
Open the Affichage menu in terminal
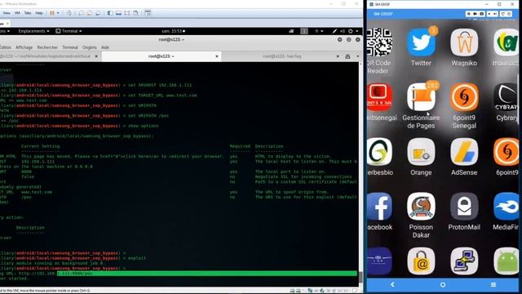click(24, 47)
